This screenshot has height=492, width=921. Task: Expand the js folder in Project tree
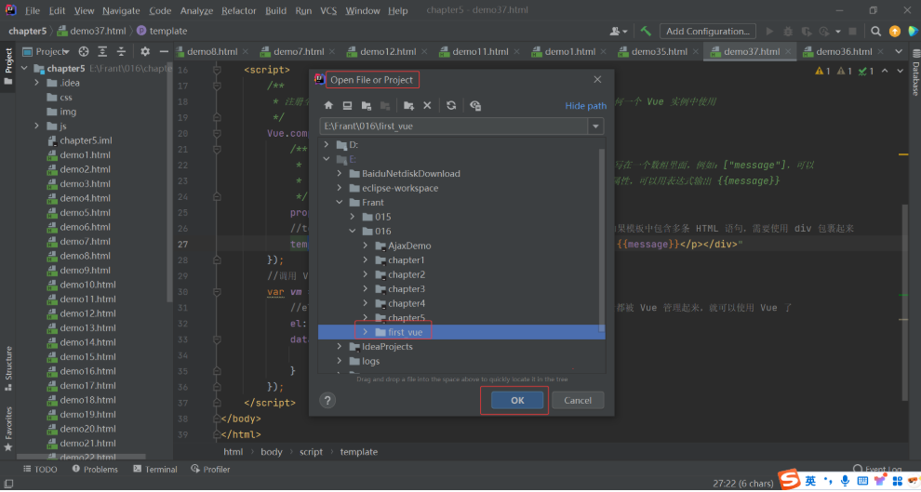coord(37,126)
